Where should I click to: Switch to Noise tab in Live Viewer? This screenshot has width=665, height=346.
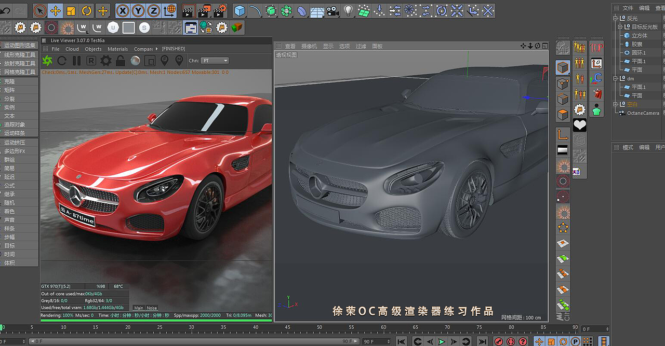tap(152, 308)
